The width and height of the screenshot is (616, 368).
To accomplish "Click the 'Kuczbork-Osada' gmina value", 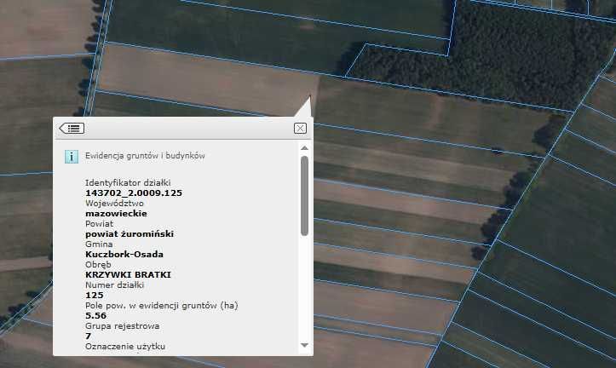I will (x=124, y=254).
